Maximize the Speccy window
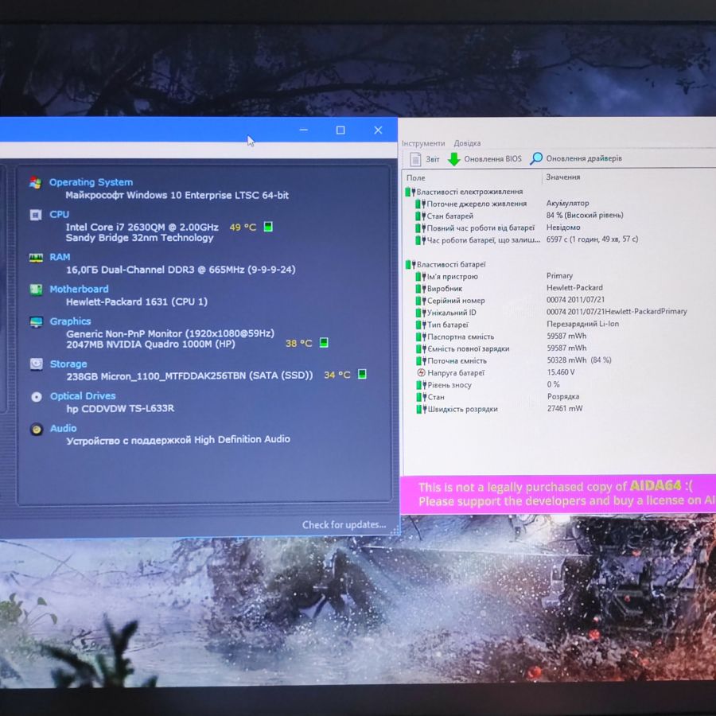This screenshot has width=716, height=716. pyautogui.click(x=340, y=130)
